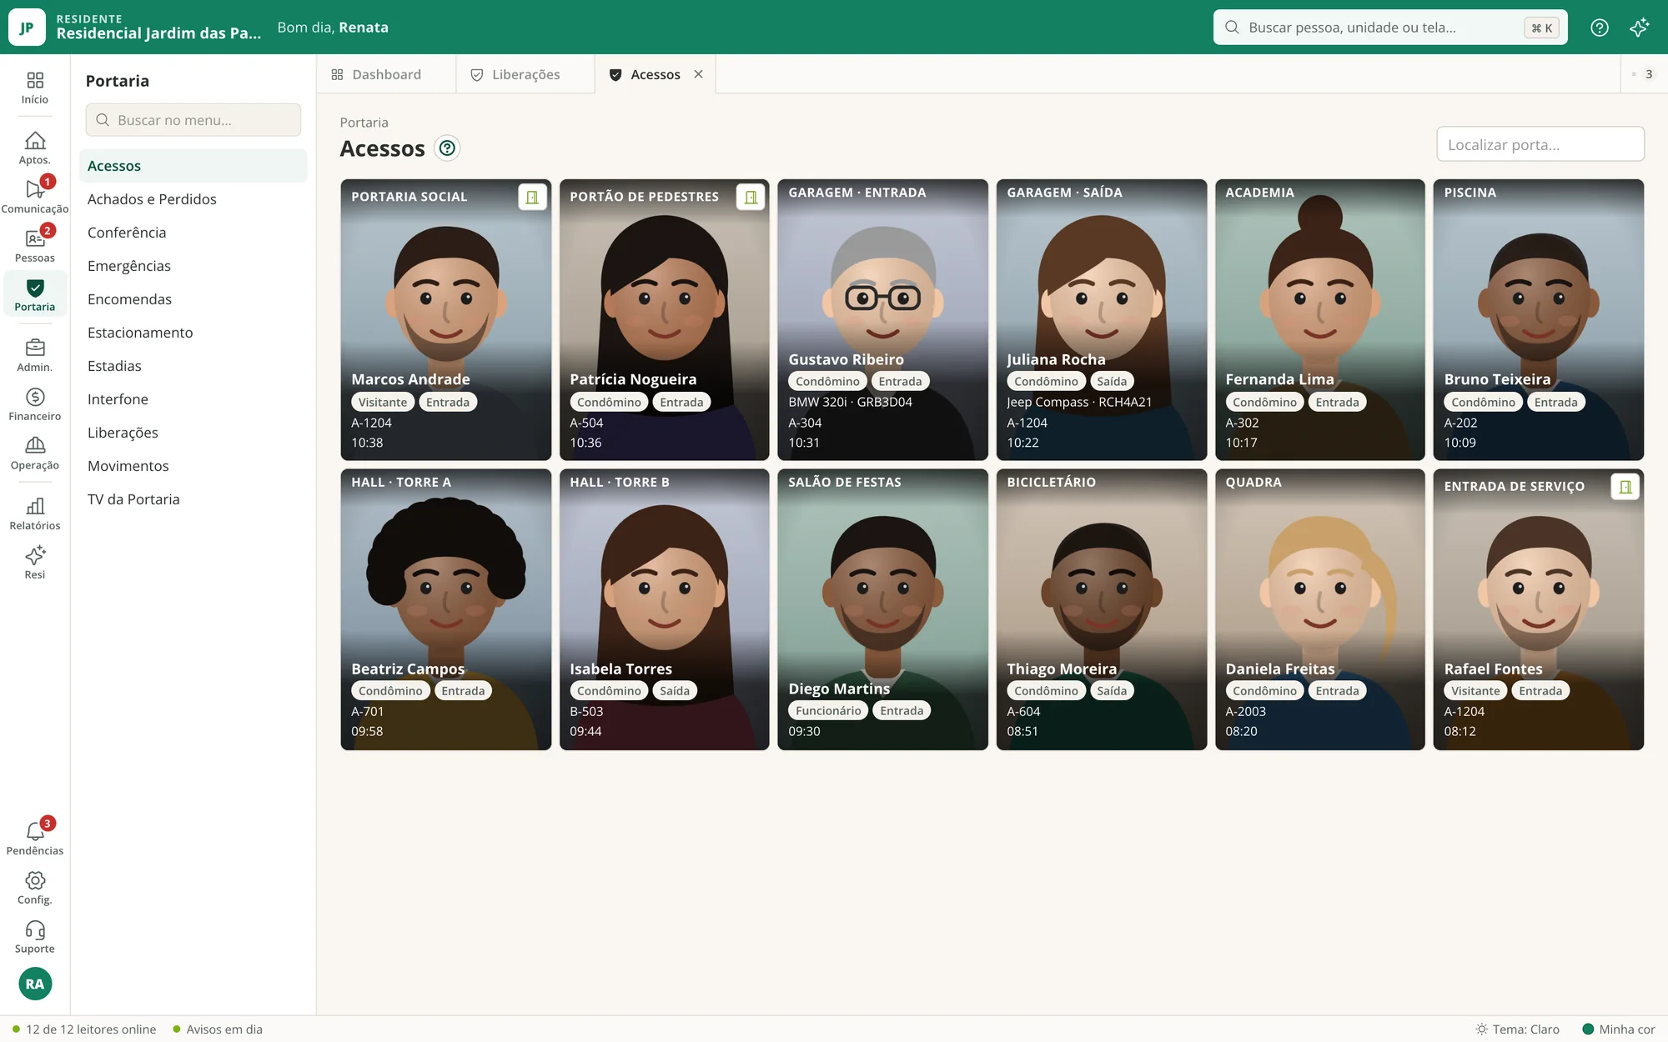
Task: Click the help icon beside Acessos title
Action: point(447,148)
